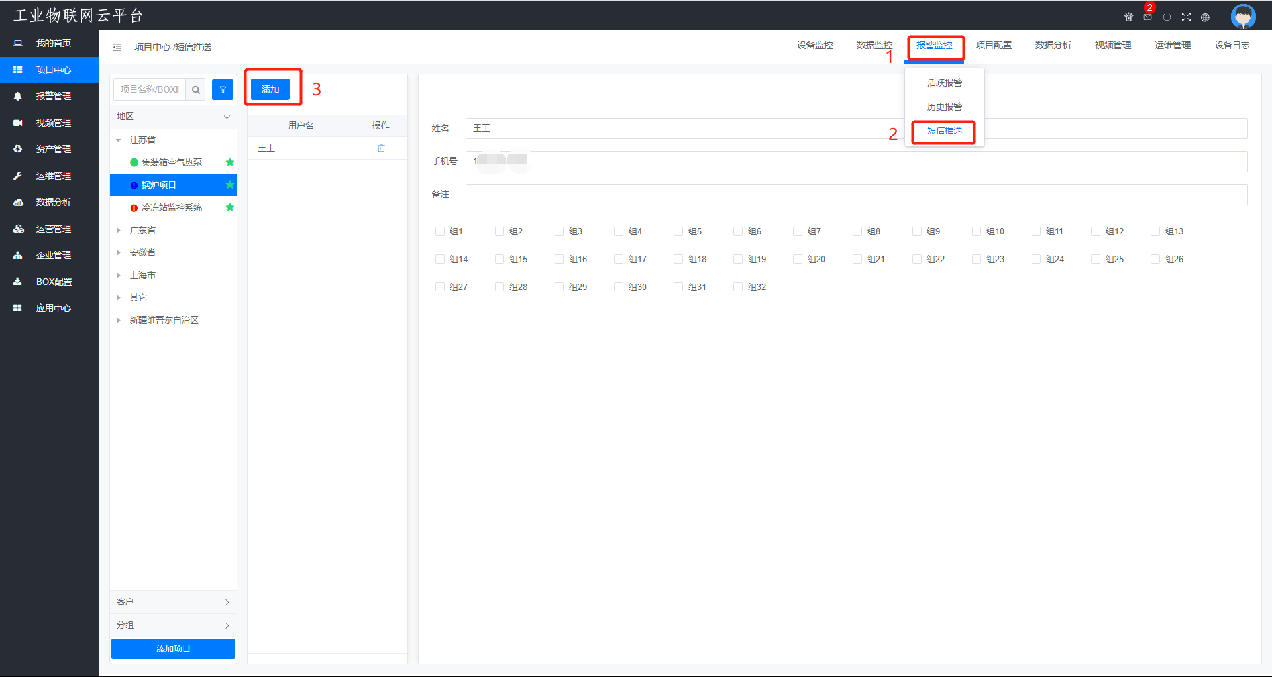Select 历史报警 from the dropdown menu
The image size is (1272, 677).
(945, 107)
